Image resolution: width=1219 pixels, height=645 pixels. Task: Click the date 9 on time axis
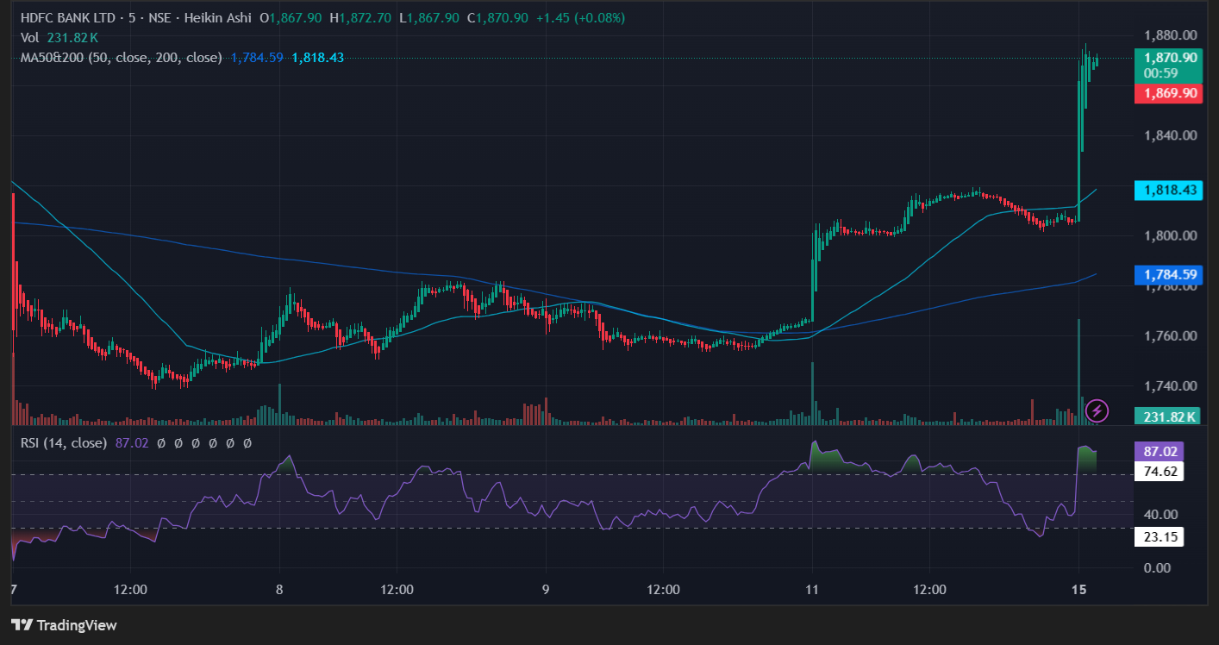[x=546, y=591]
